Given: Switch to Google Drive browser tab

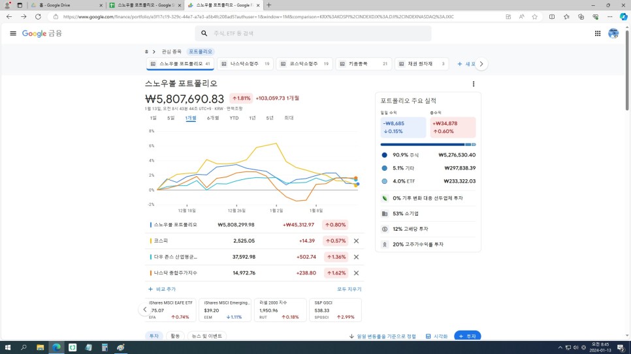Looking at the screenshot, I should coord(67,5).
